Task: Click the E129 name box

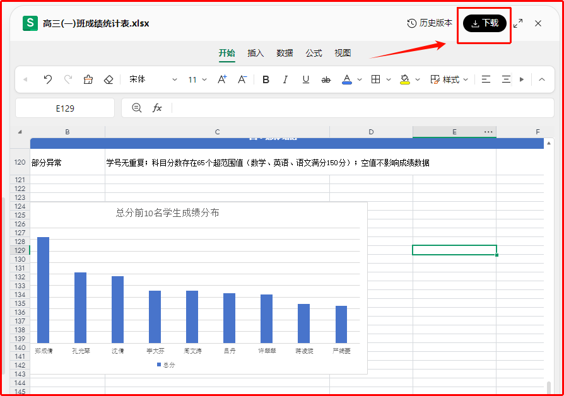Action: click(64, 107)
